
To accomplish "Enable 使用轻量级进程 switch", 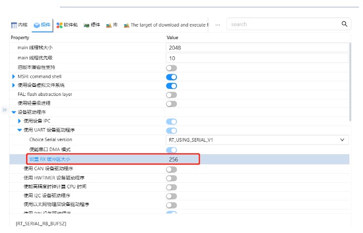I will 171,104.
